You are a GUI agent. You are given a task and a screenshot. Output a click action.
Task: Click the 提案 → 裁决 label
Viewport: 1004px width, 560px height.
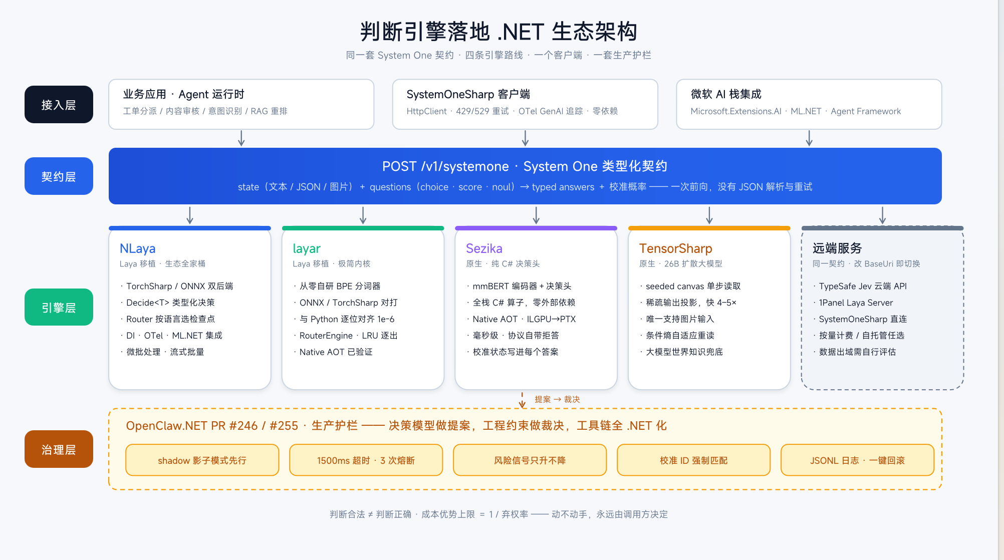tap(557, 399)
